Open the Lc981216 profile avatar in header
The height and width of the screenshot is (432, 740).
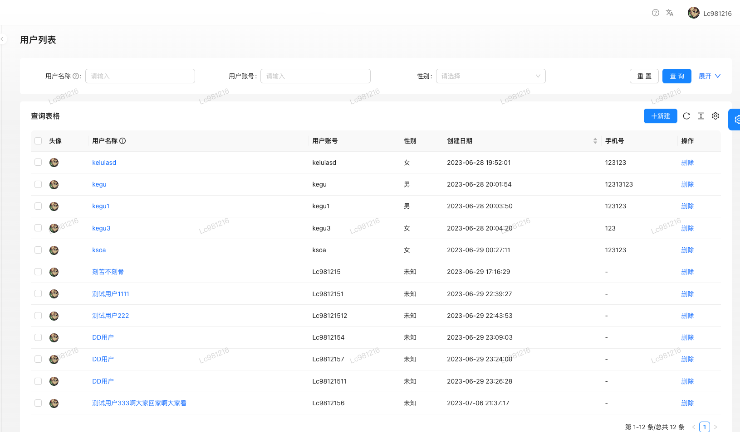(693, 13)
